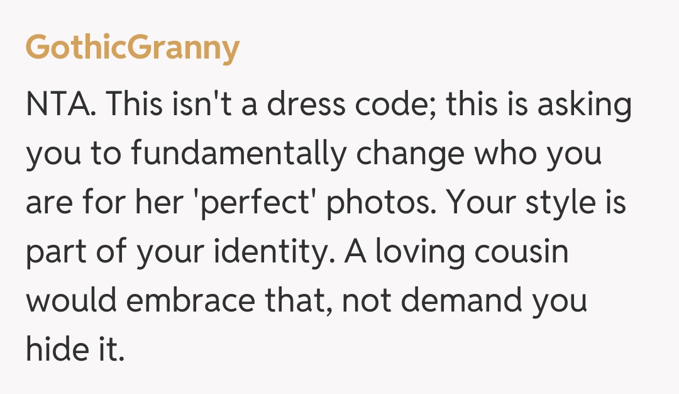Viewport: 679px width, 394px height.
Task: Click the word 'photos' in the comment
Action: (x=390, y=205)
